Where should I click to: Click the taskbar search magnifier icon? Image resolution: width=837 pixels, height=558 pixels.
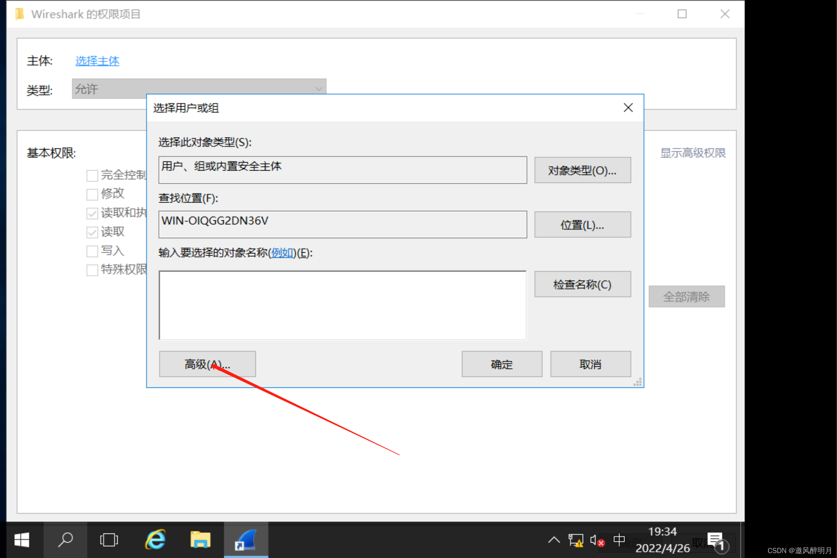click(66, 540)
